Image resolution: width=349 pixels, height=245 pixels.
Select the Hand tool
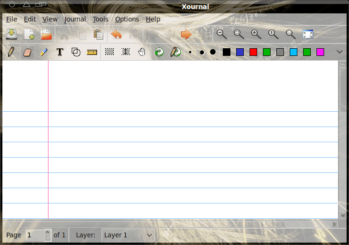coord(142,52)
